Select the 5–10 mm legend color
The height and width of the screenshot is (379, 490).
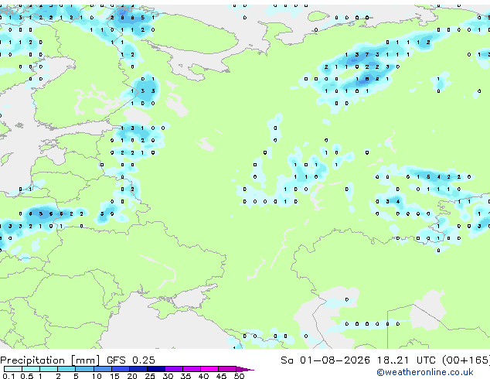coord(84,369)
